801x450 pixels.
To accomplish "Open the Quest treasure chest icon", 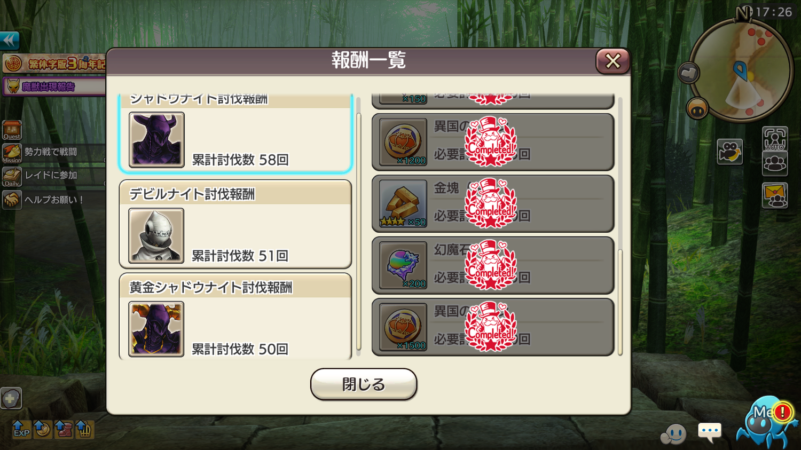I will [x=12, y=130].
